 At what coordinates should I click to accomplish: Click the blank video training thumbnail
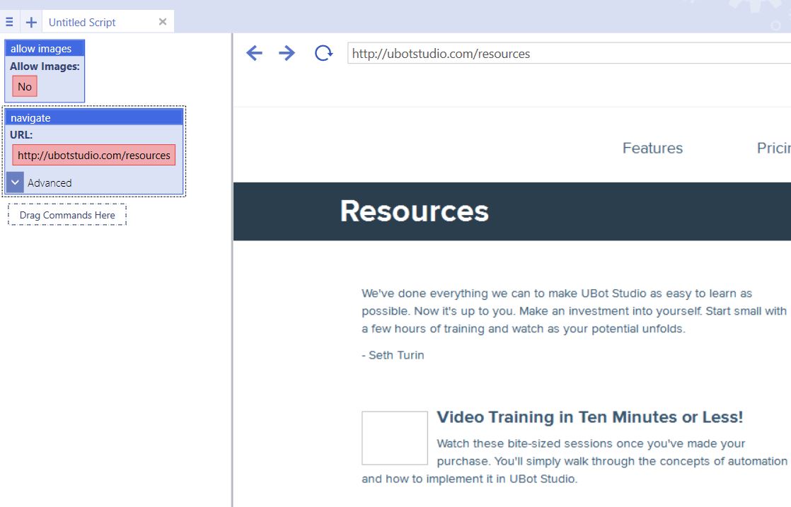point(395,438)
